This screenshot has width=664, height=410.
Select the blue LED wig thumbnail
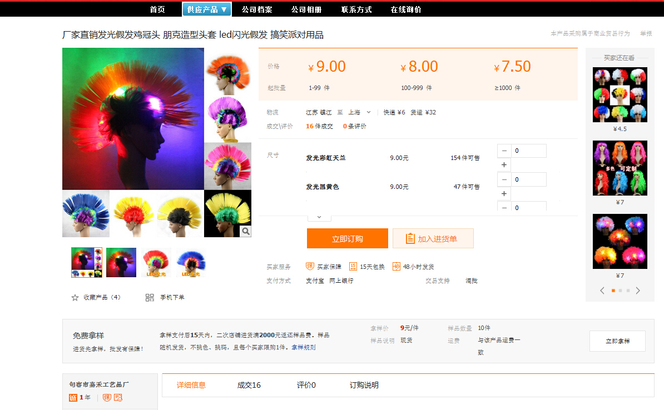tap(191, 263)
